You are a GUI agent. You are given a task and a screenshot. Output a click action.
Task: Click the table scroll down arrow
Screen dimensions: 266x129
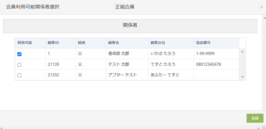point(242,77)
